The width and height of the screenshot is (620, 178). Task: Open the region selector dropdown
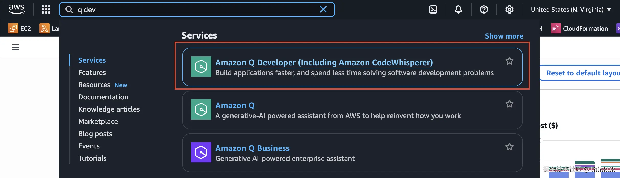[571, 9]
